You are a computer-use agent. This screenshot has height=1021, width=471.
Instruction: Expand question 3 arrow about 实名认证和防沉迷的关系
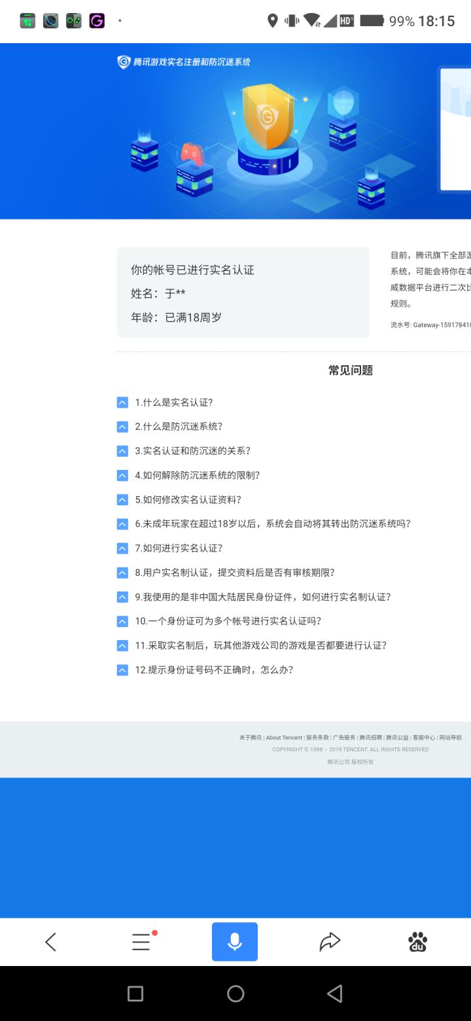click(122, 451)
